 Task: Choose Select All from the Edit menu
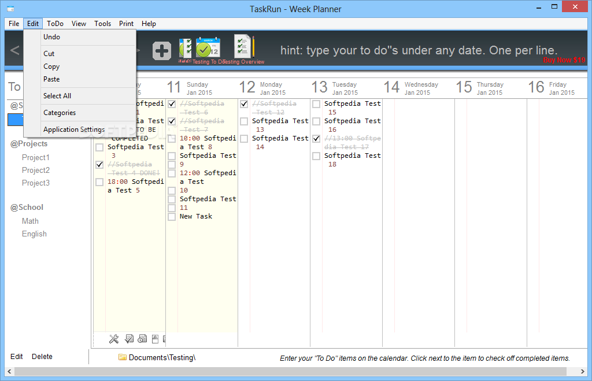[x=80, y=96]
